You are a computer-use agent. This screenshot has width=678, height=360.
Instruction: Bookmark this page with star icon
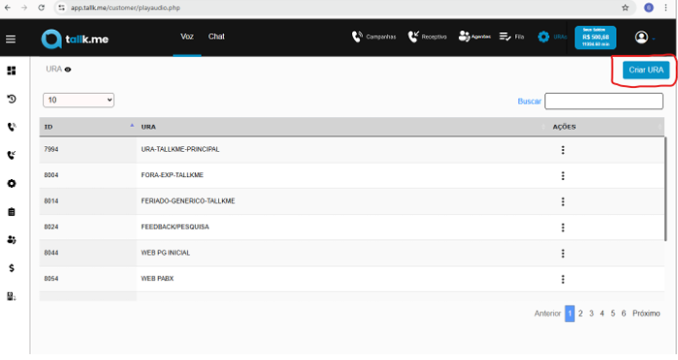[x=625, y=8]
